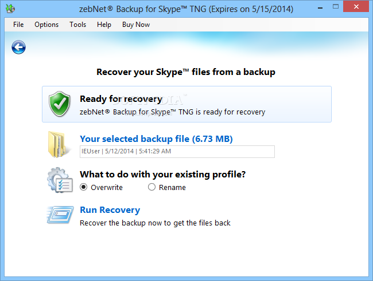
Task: Maximize the zebNet Backup window
Action: coord(336,7)
